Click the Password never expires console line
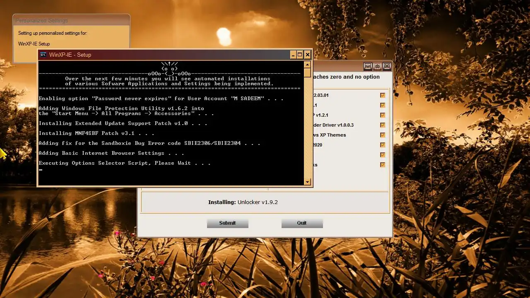The height and width of the screenshot is (298, 530). (x=161, y=99)
